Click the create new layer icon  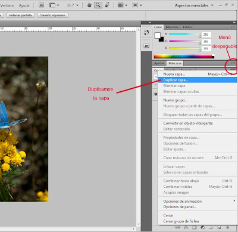tap(219, 227)
